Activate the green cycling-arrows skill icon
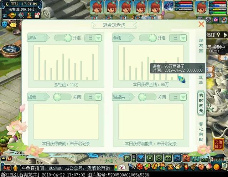The image size is (228, 177). click(150, 158)
